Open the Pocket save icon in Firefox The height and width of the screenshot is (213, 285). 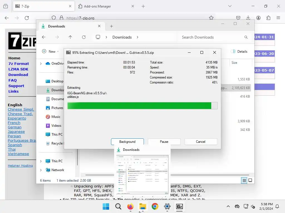point(238,18)
